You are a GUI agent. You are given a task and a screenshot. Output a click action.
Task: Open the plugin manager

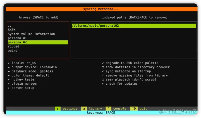click(23, 84)
